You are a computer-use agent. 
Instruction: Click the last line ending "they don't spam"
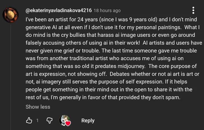tap(103, 97)
